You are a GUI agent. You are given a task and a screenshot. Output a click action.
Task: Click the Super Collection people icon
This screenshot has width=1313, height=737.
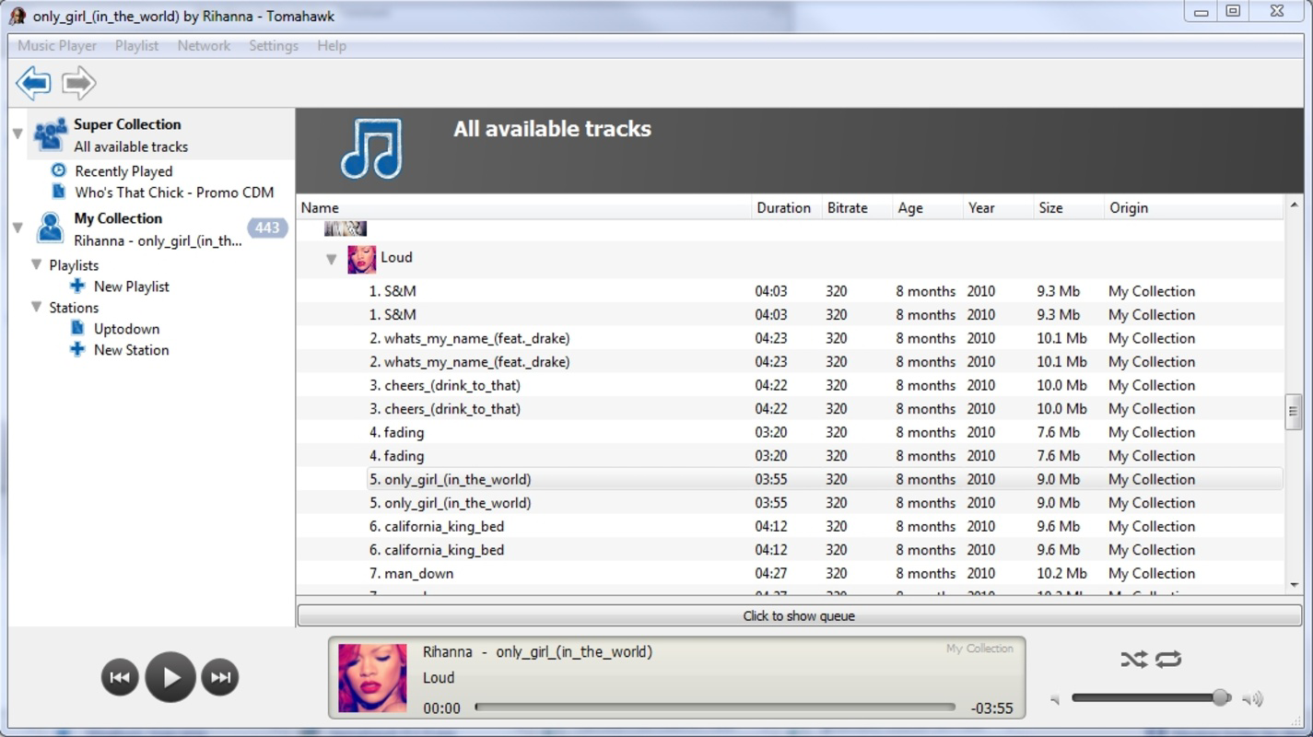click(50, 135)
